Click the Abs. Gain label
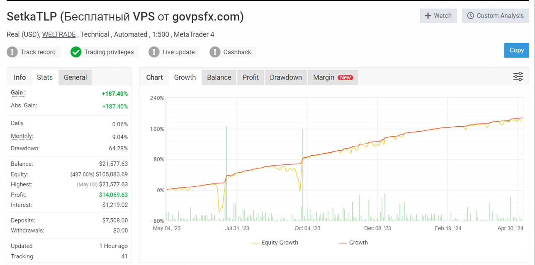This screenshot has width=535, height=265. tap(24, 106)
